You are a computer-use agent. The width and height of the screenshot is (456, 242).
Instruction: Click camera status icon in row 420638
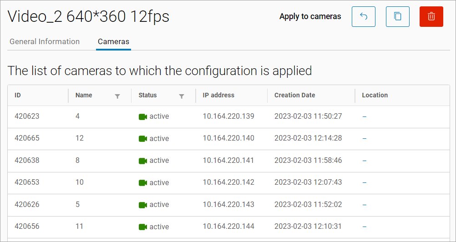143,161
